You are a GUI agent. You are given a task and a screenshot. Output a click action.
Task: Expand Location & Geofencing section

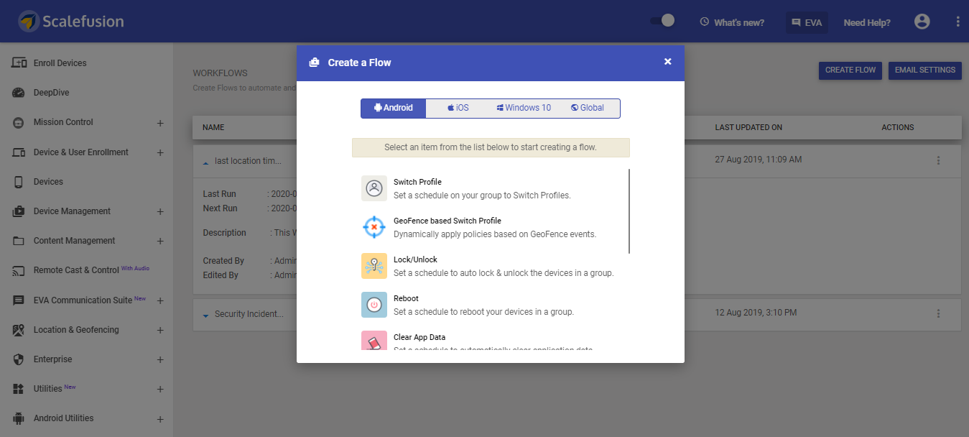[160, 330]
